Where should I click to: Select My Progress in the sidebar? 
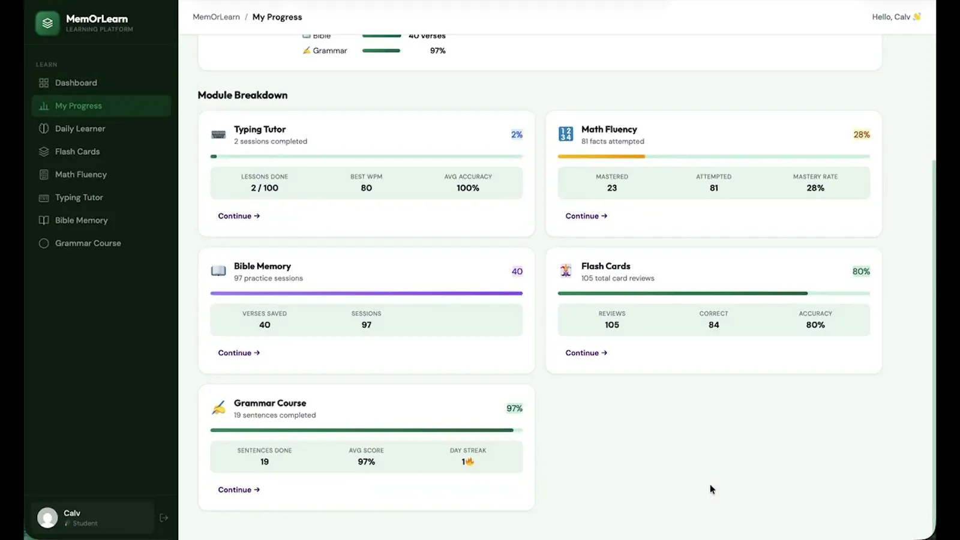coord(101,106)
